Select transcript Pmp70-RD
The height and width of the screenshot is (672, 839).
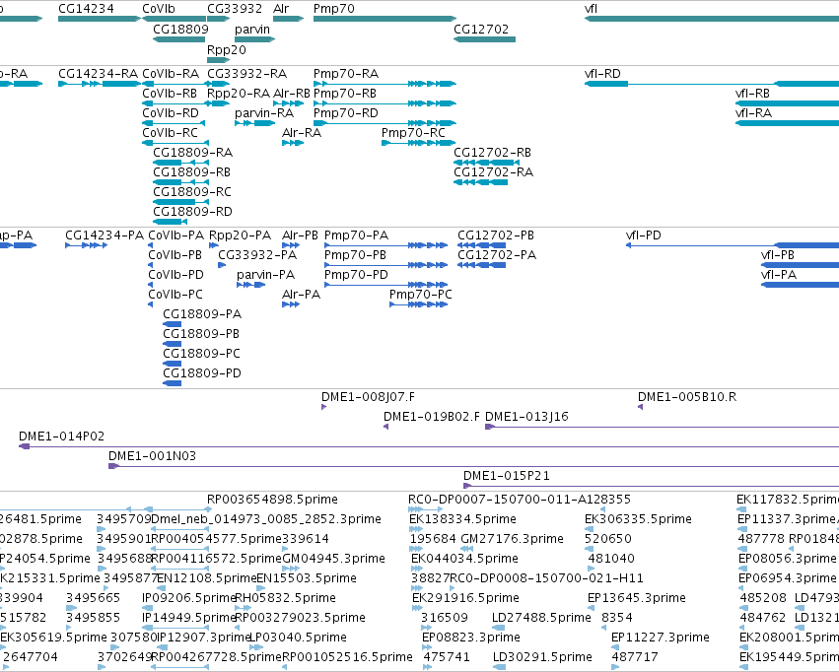coord(385,123)
